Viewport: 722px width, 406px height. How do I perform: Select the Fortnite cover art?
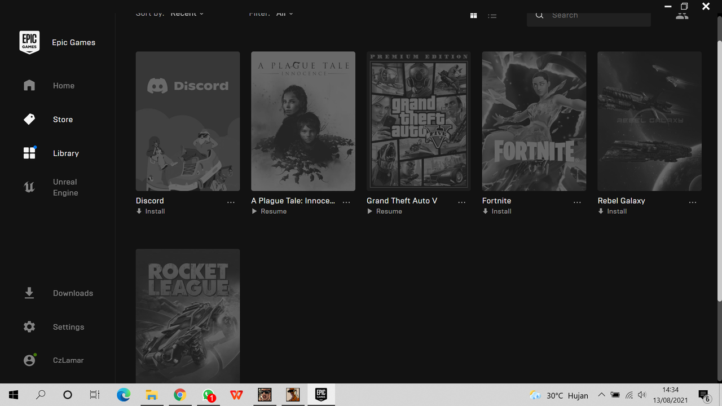(534, 121)
